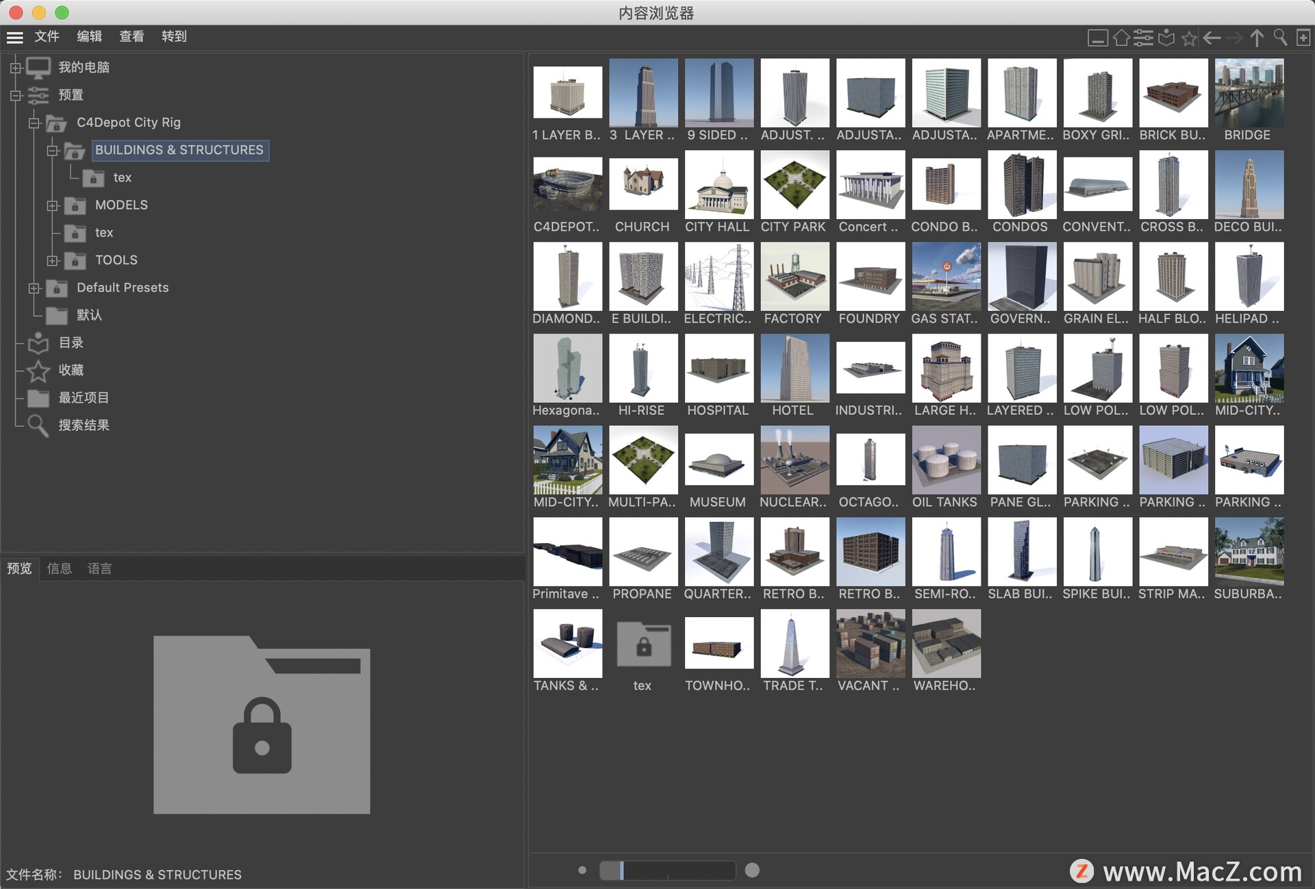Open the 转到 menu
Viewport: 1315px width, 889px height.
174,36
